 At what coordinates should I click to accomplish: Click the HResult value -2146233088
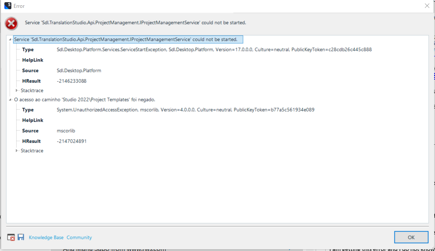pyautogui.click(x=72, y=81)
